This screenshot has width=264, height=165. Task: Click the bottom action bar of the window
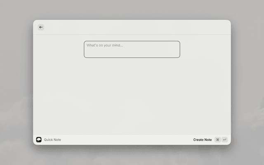click(x=124, y=140)
